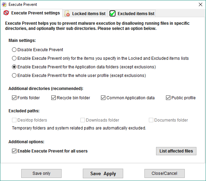Open the Locked items list tab

pyautogui.click(x=85, y=13)
